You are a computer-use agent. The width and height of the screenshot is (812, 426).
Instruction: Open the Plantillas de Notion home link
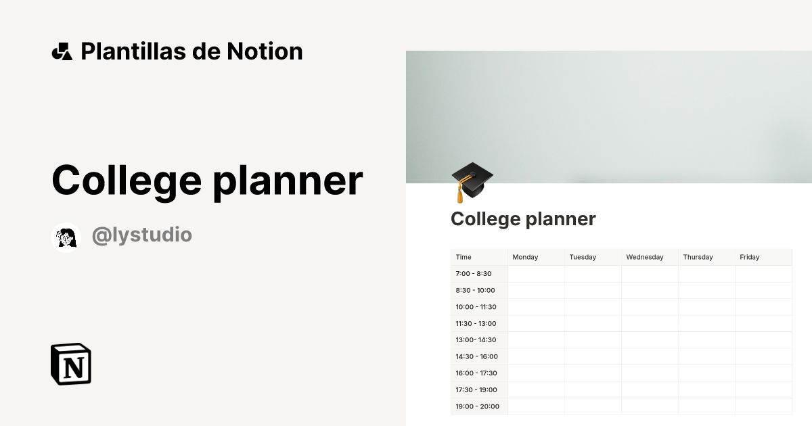(x=178, y=51)
